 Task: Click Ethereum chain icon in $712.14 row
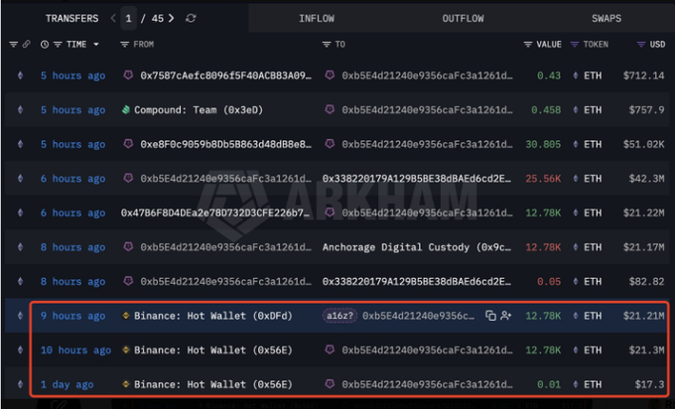20,75
